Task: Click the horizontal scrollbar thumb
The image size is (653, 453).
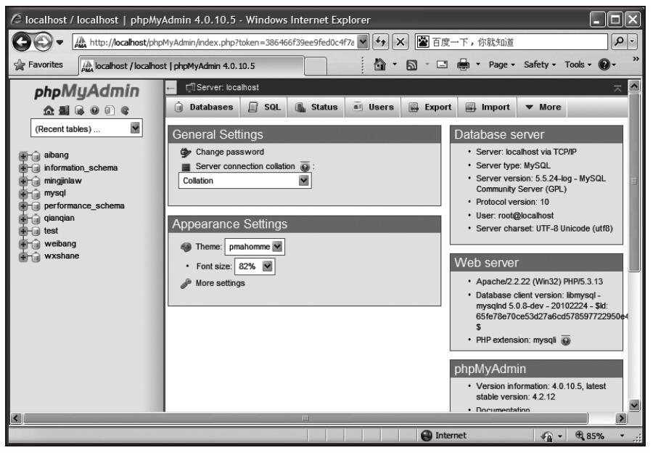Action: click(x=305, y=418)
